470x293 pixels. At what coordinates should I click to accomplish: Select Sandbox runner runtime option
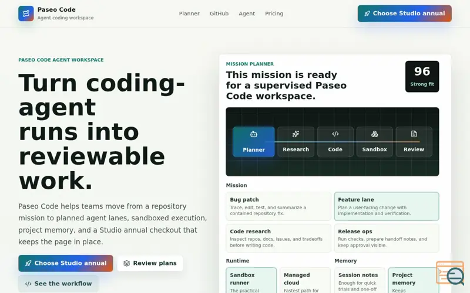pyautogui.click(x=251, y=281)
